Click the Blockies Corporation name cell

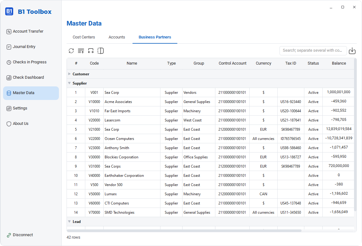[x=132, y=157]
